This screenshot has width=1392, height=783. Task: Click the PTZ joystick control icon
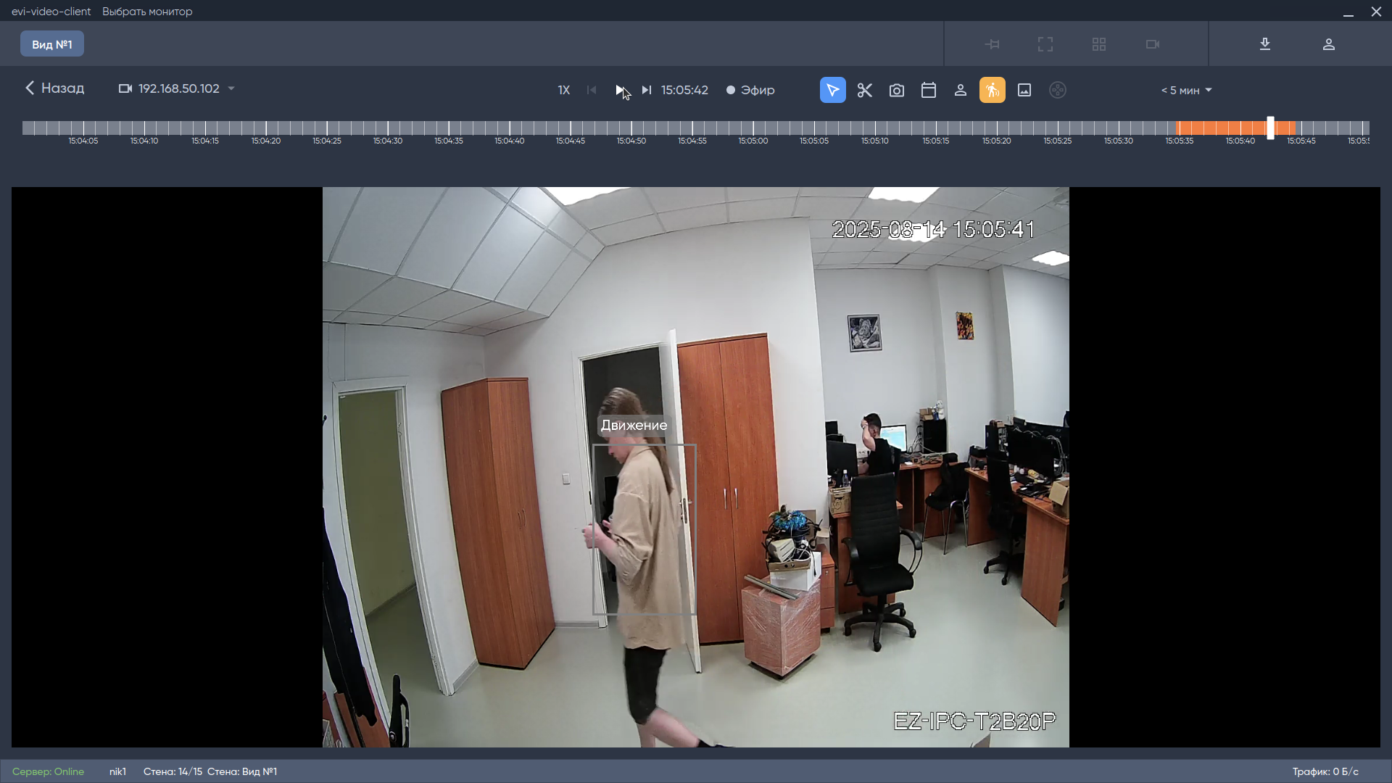click(x=1058, y=90)
